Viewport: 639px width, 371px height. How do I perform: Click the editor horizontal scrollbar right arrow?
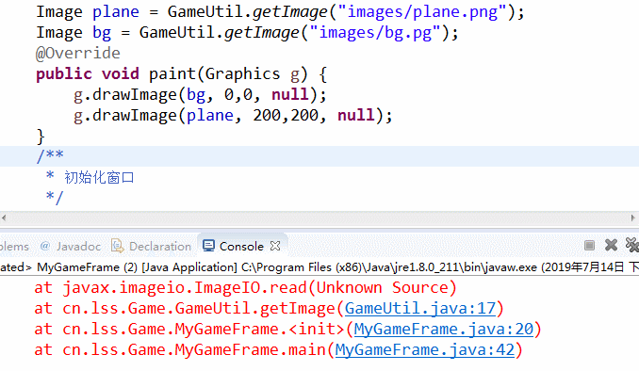click(633, 218)
